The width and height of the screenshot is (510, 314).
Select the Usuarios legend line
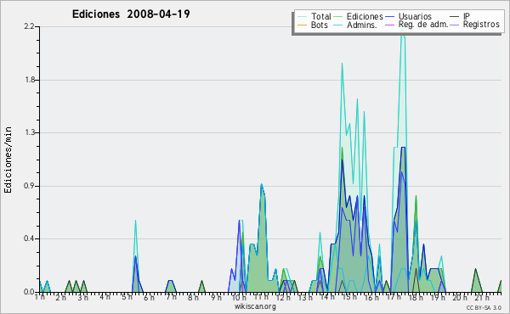[390, 17]
